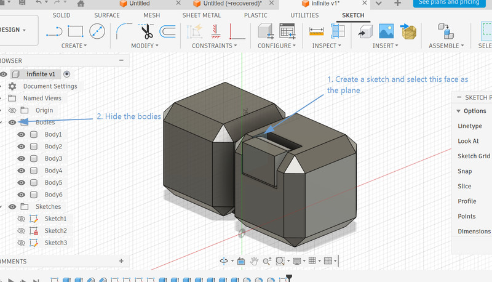Open the Configure model tool

point(266,31)
